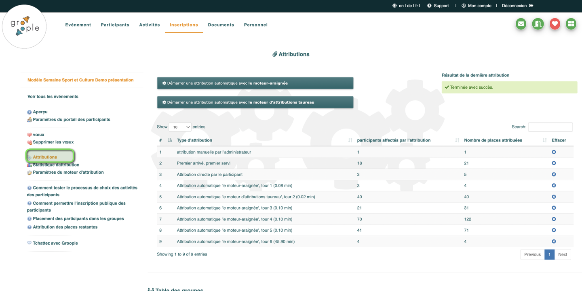Click the Groople logo

click(x=24, y=27)
